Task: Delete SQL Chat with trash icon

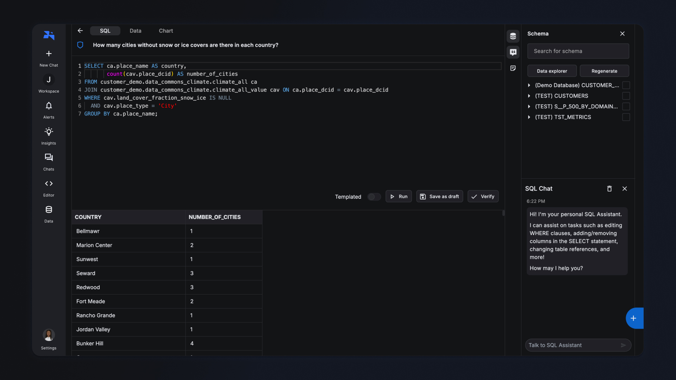Action: [609, 189]
